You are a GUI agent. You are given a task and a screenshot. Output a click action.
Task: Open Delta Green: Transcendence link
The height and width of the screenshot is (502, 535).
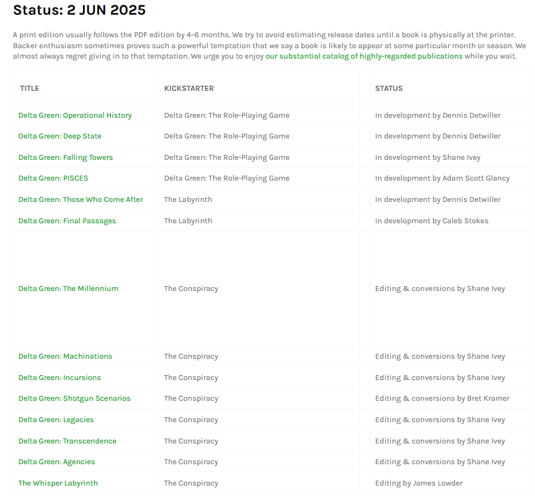point(67,441)
